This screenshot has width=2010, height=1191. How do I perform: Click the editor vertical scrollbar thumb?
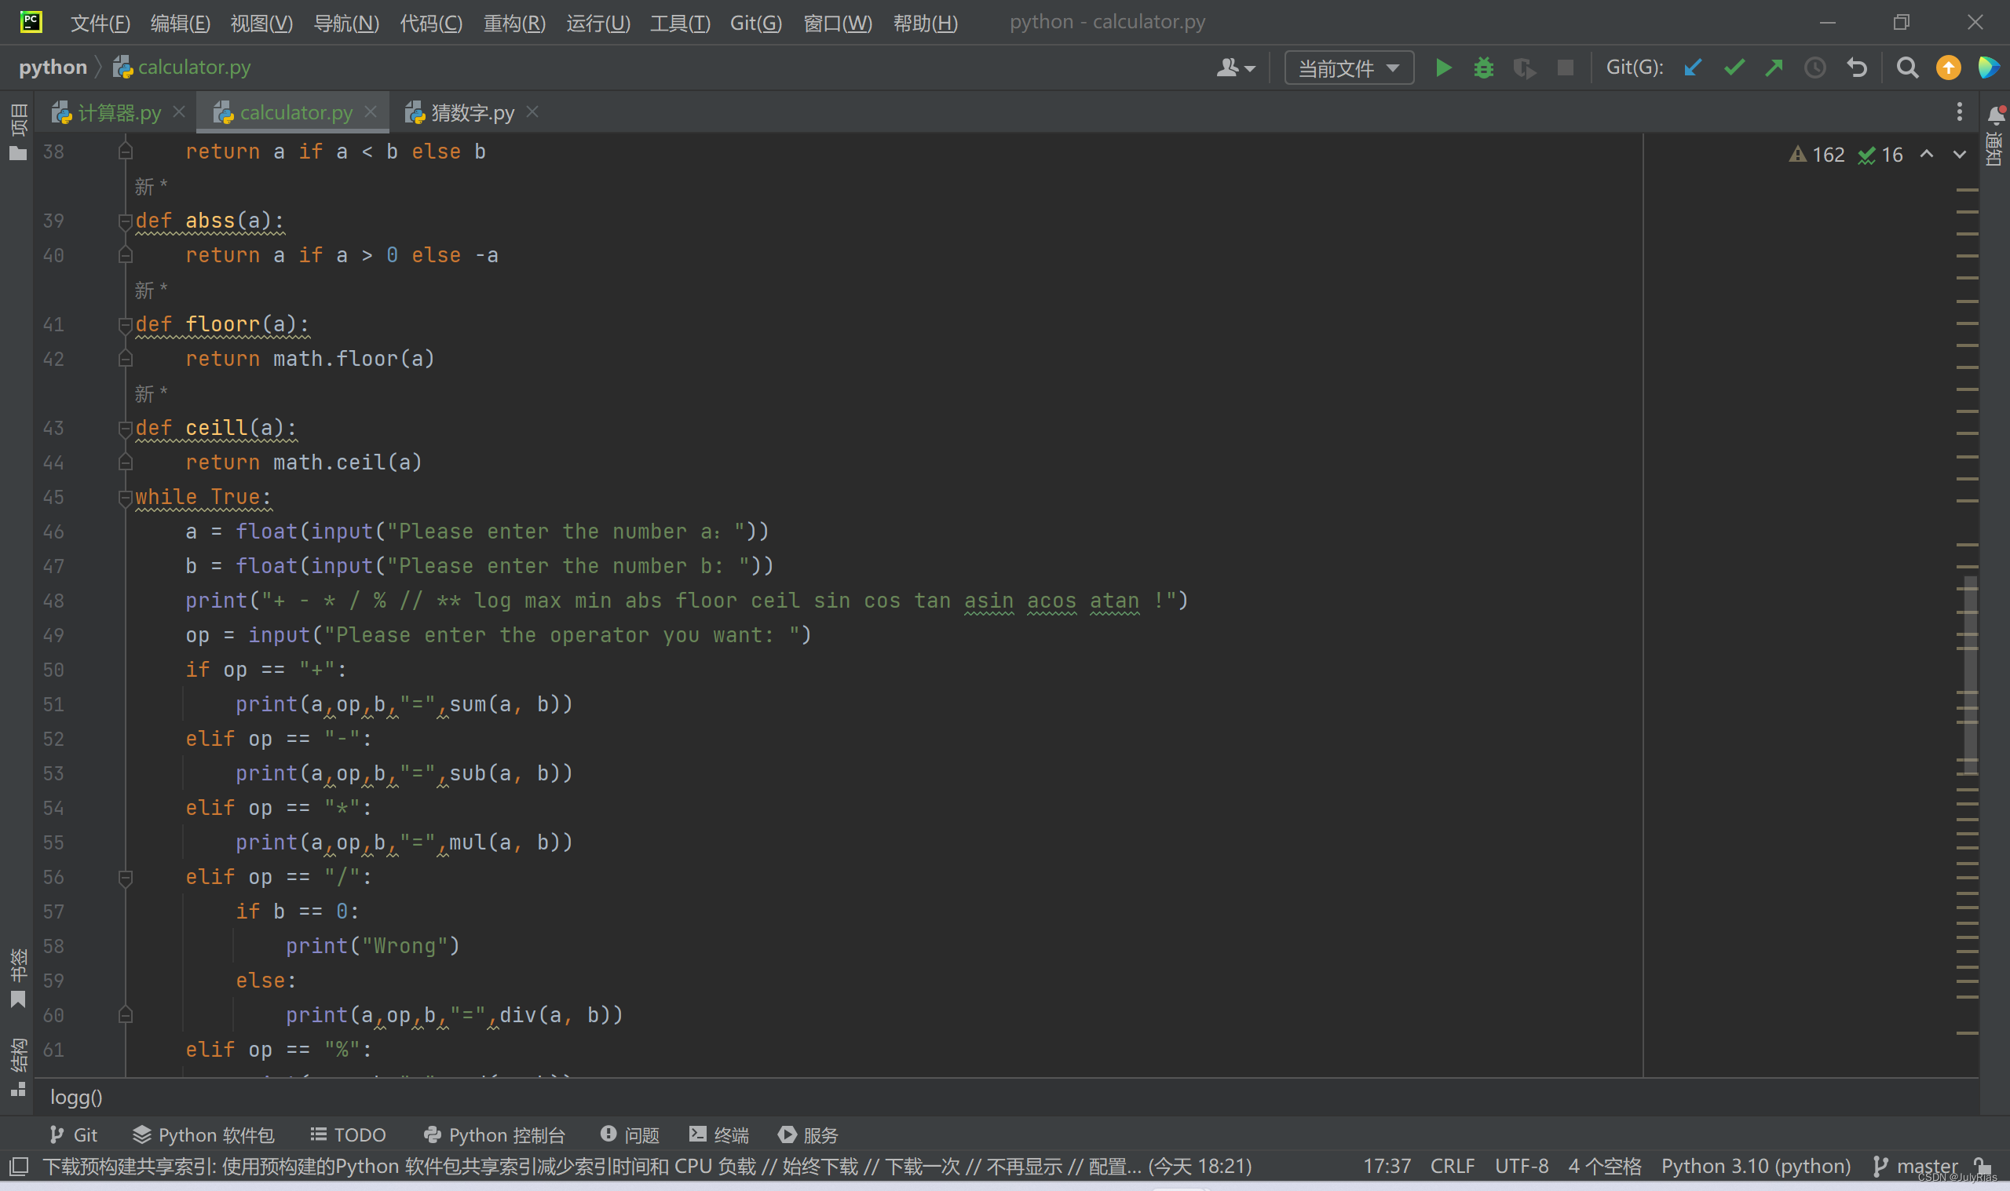pos(1970,674)
